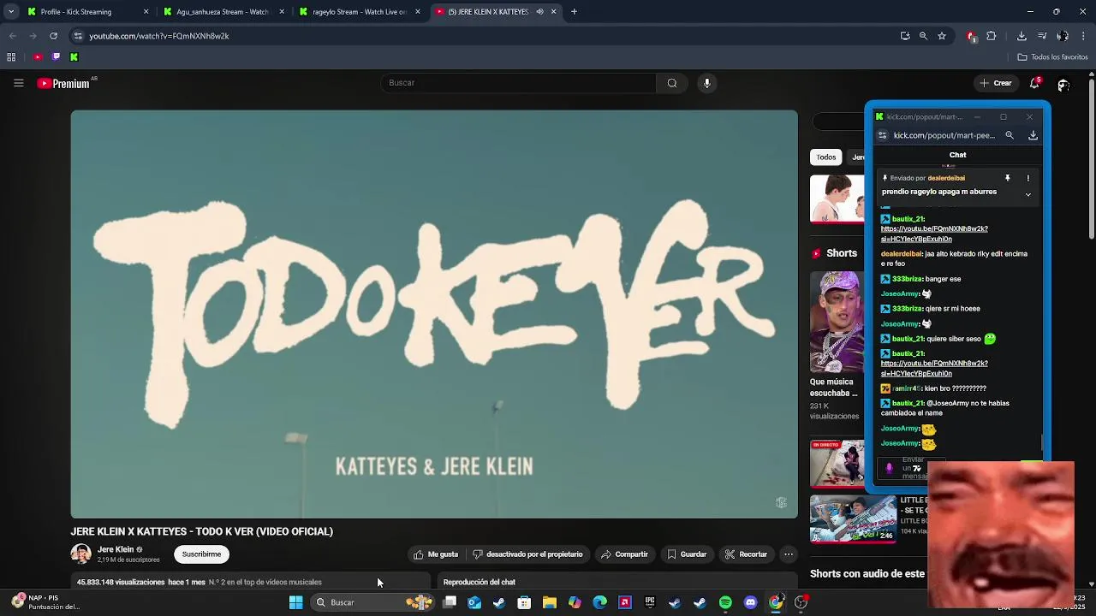The image size is (1096, 616).
Task: Save the video with Guardar
Action: point(687,554)
